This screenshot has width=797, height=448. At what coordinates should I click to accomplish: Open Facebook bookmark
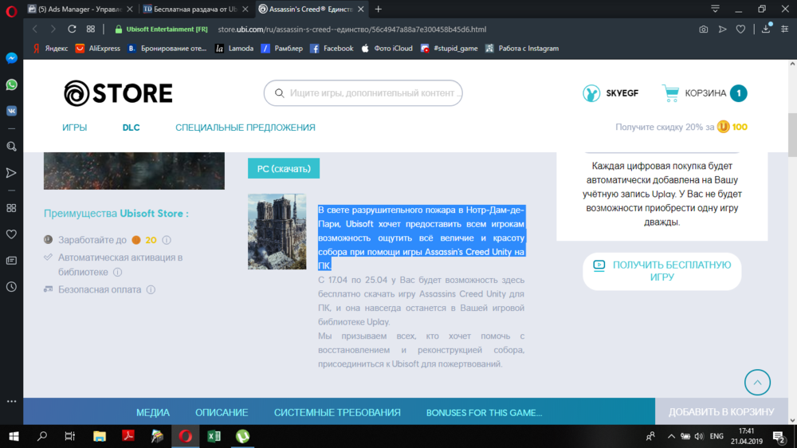[x=332, y=49]
